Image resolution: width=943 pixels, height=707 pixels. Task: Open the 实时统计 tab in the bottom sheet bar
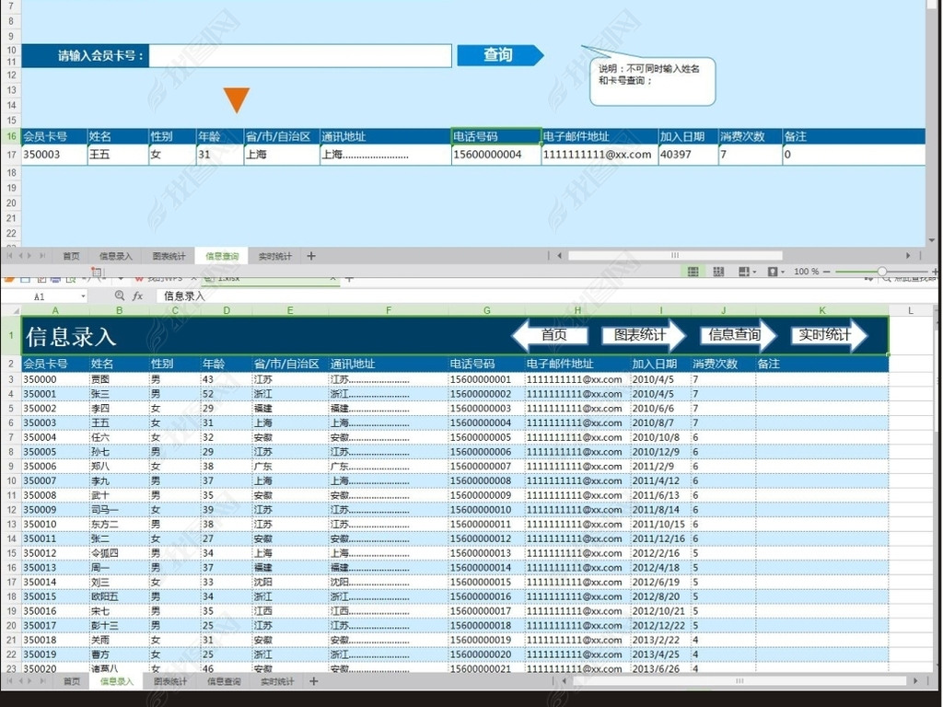tap(276, 682)
